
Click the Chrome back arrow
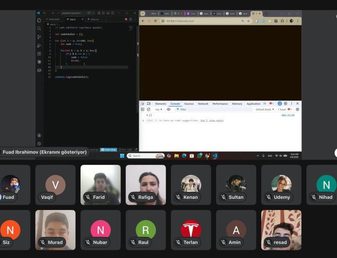[143, 21]
